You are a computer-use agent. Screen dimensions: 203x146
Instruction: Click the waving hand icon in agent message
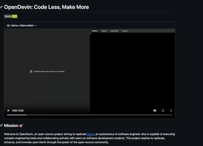31,71
